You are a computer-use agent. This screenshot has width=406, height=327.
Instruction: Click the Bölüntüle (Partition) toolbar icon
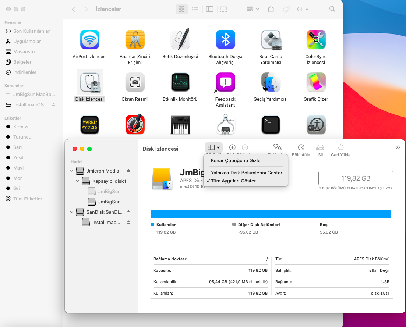tap(301, 147)
